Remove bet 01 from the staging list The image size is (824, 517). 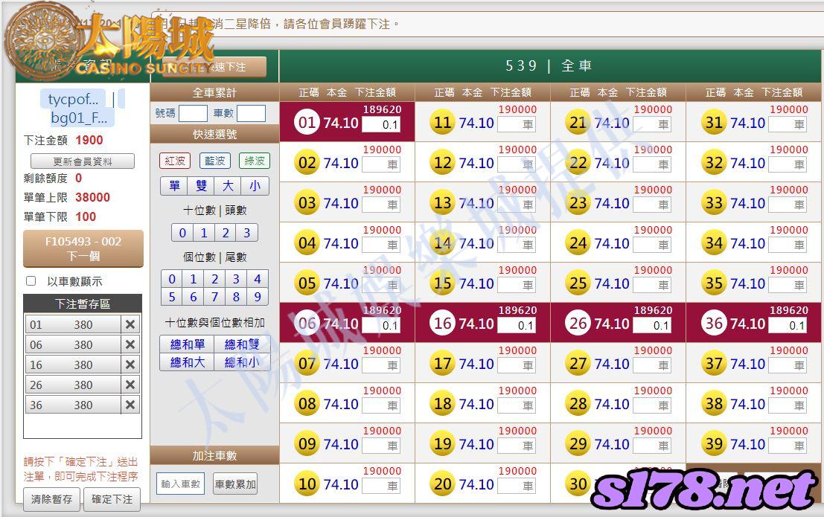pyautogui.click(x=130, y=324)
